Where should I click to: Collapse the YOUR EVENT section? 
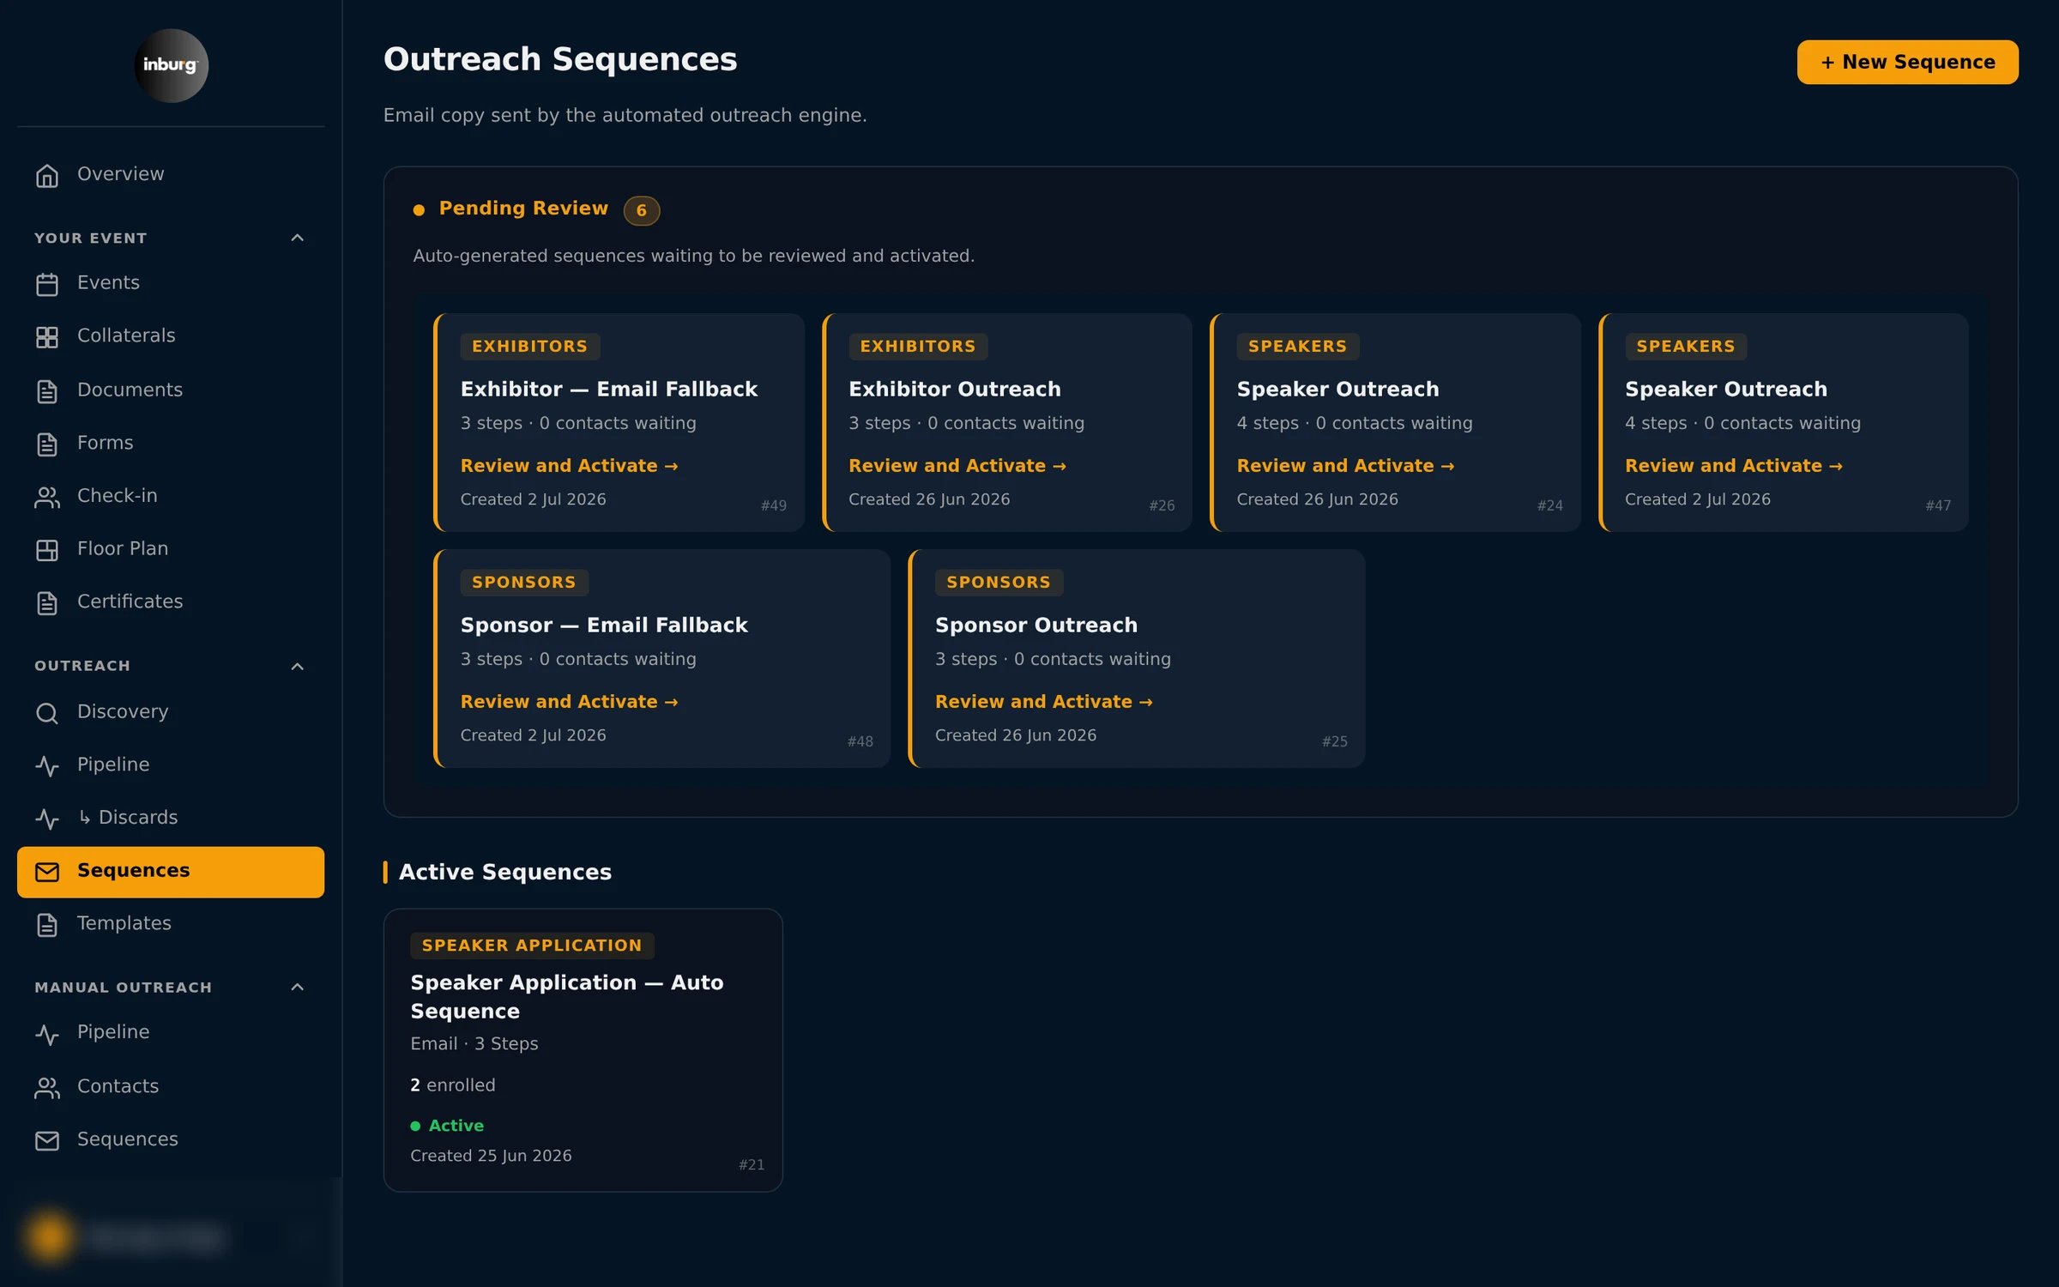pyautogui.click(x=297, y=238)
